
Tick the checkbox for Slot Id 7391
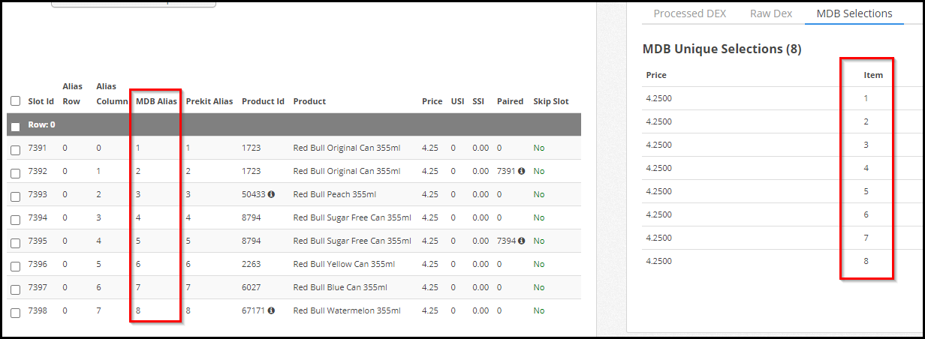point(16,149)
